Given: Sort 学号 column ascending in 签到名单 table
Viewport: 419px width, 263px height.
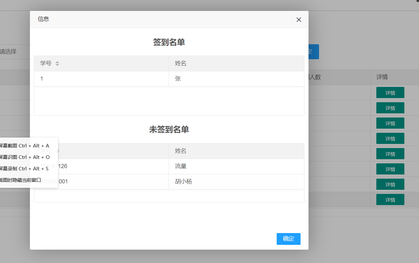Looking at the screenshot, I should point(57,62).
